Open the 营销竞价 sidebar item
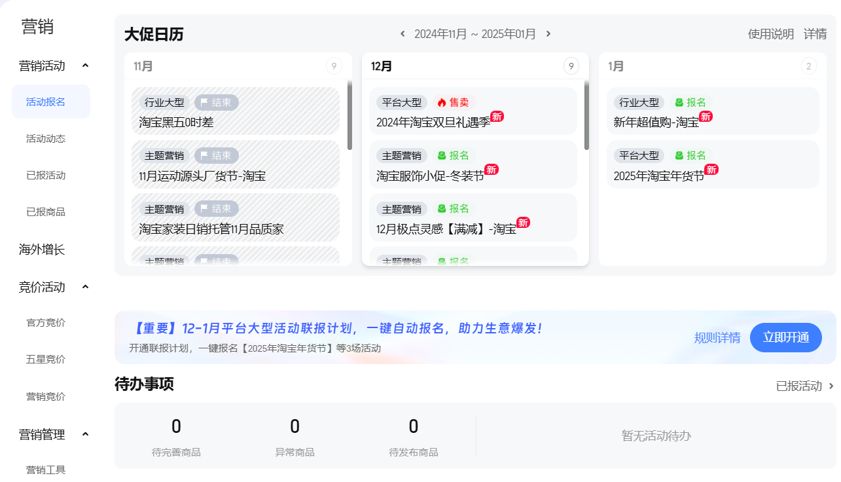841x482 pixels. click(x=46, y=396)
